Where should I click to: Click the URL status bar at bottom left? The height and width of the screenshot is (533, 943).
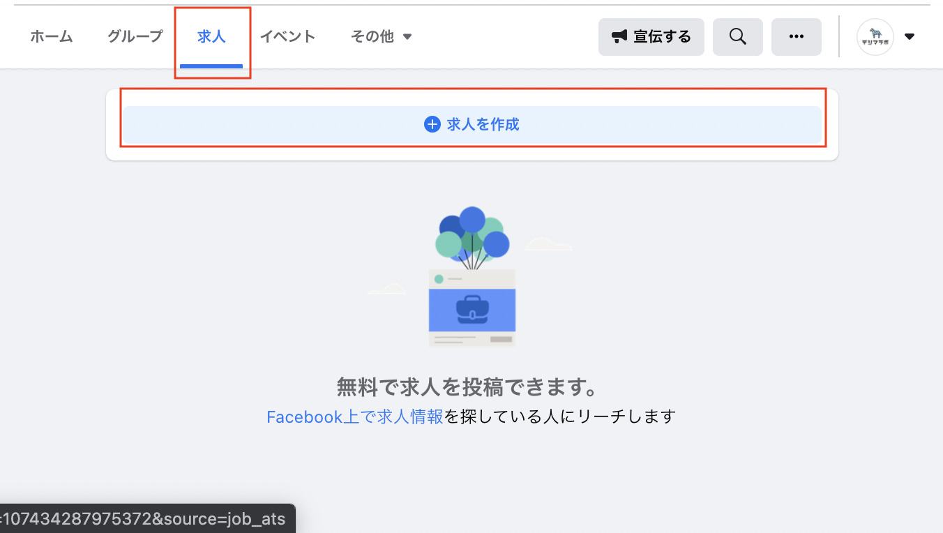pyautogui.click(x=146, y=518)
